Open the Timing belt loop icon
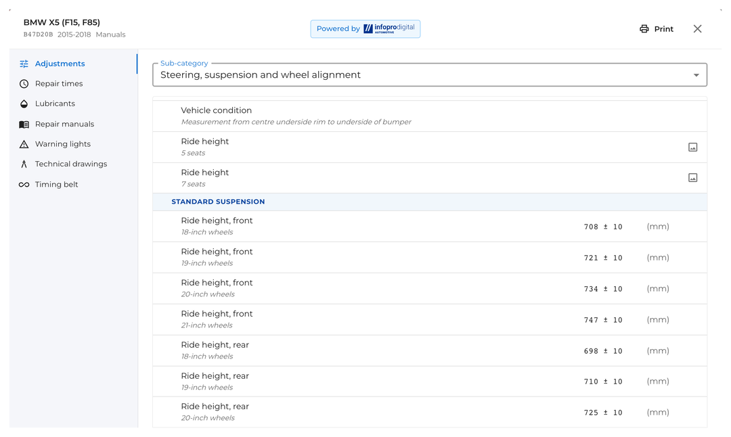 [x=24, y=185]
